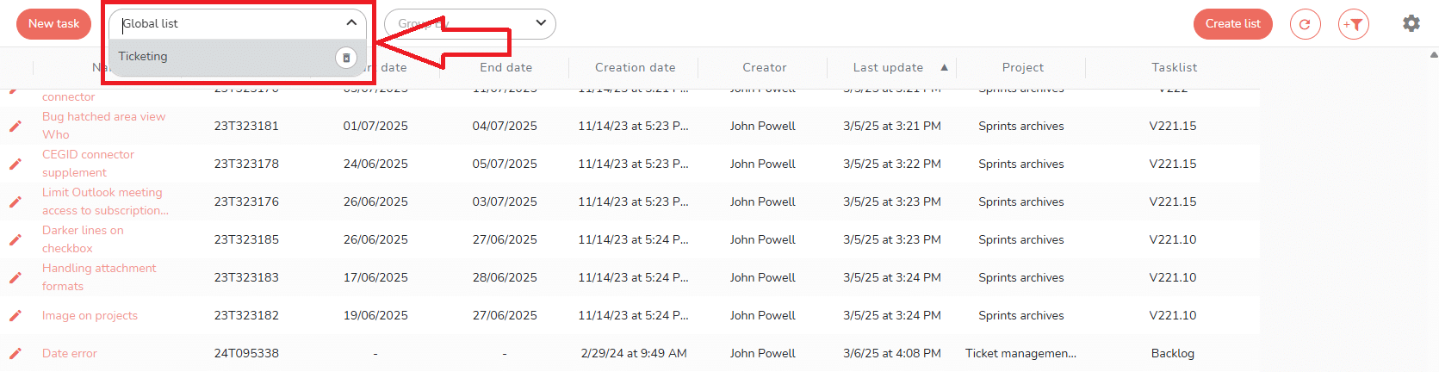Delete the Ticketing list via trash icon

click(346, 58)
